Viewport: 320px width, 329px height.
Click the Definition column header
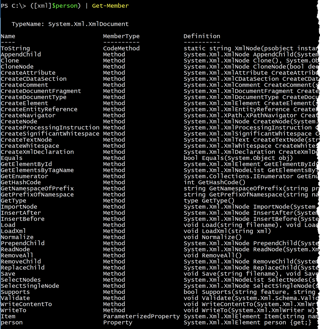point(202,36)
